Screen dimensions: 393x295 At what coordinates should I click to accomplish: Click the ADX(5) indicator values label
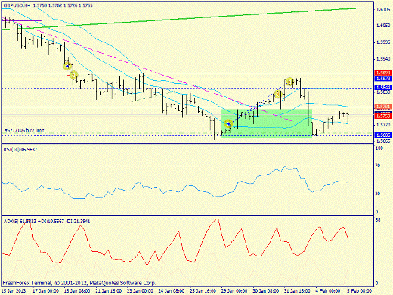pyautogui.click(x=47, y=222)
